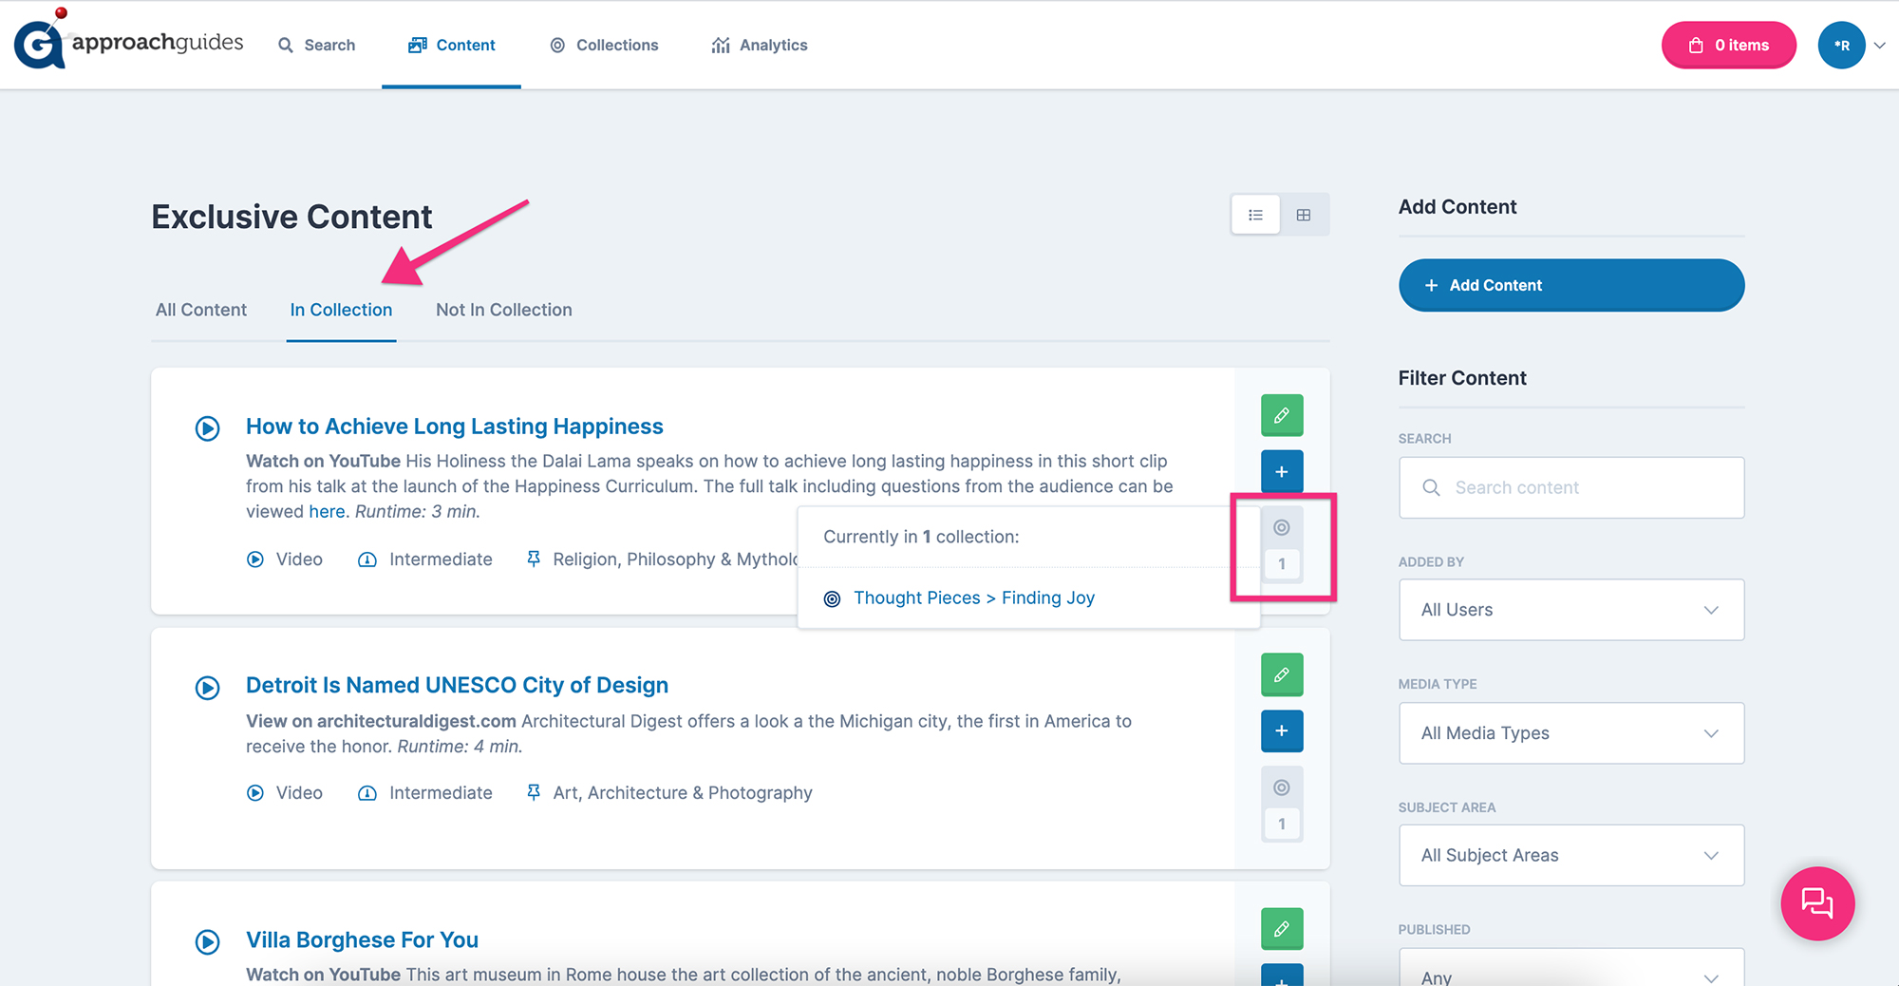Click Religion, Philosophy & Mythology subject tag
The image size is (1899, 986).
[x=662, y=559]
